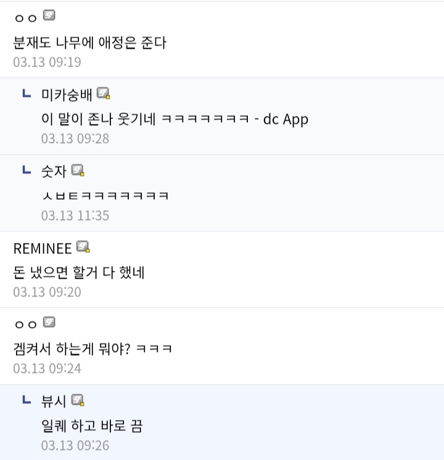Click the reply ending in "dc App"
The width and height of the screenshot is (444, 460).
(175, 119)
